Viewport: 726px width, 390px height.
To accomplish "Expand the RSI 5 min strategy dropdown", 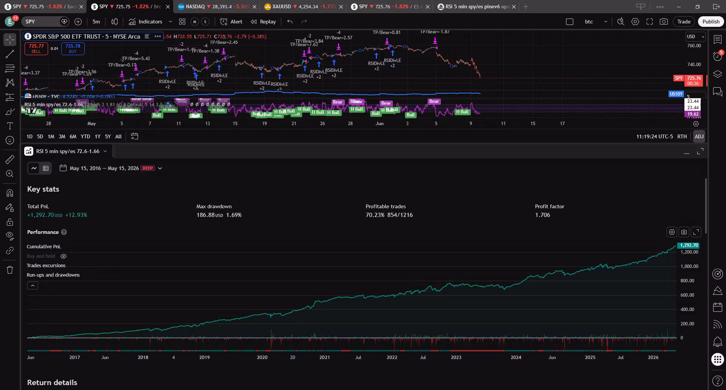I will click(105, 151).
